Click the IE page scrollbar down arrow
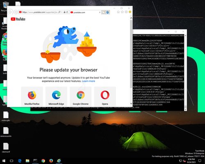This screenshot has width=205, height=164. (x=131, y=104)
